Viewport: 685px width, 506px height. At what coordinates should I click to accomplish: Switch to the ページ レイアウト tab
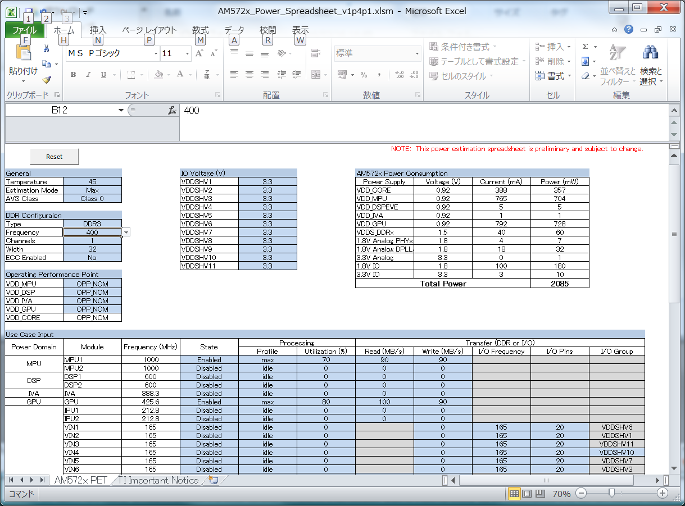[x=149, y=30]
